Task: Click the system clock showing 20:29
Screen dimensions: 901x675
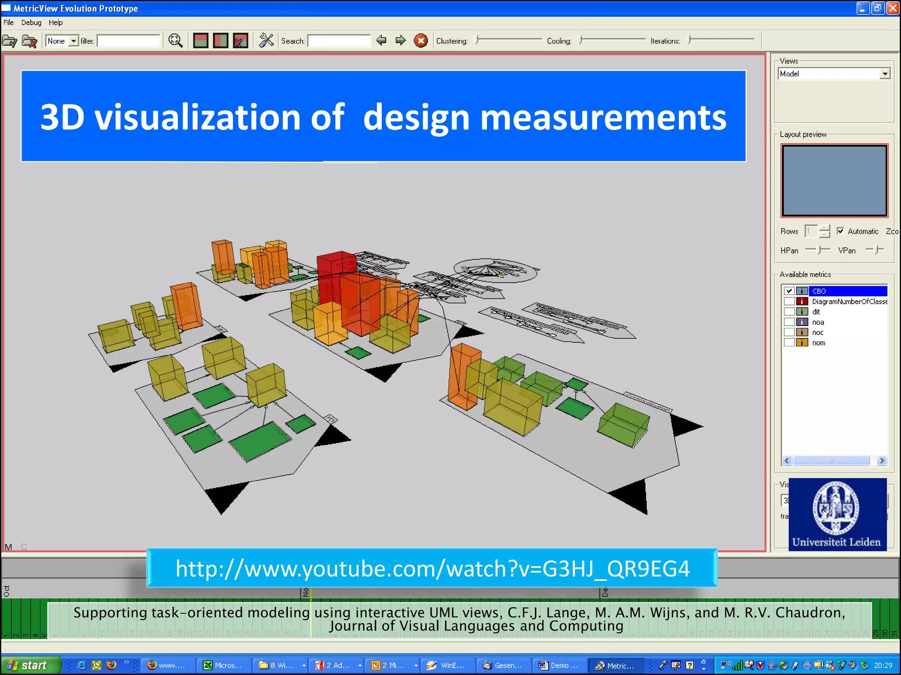Action: (883, 665)
